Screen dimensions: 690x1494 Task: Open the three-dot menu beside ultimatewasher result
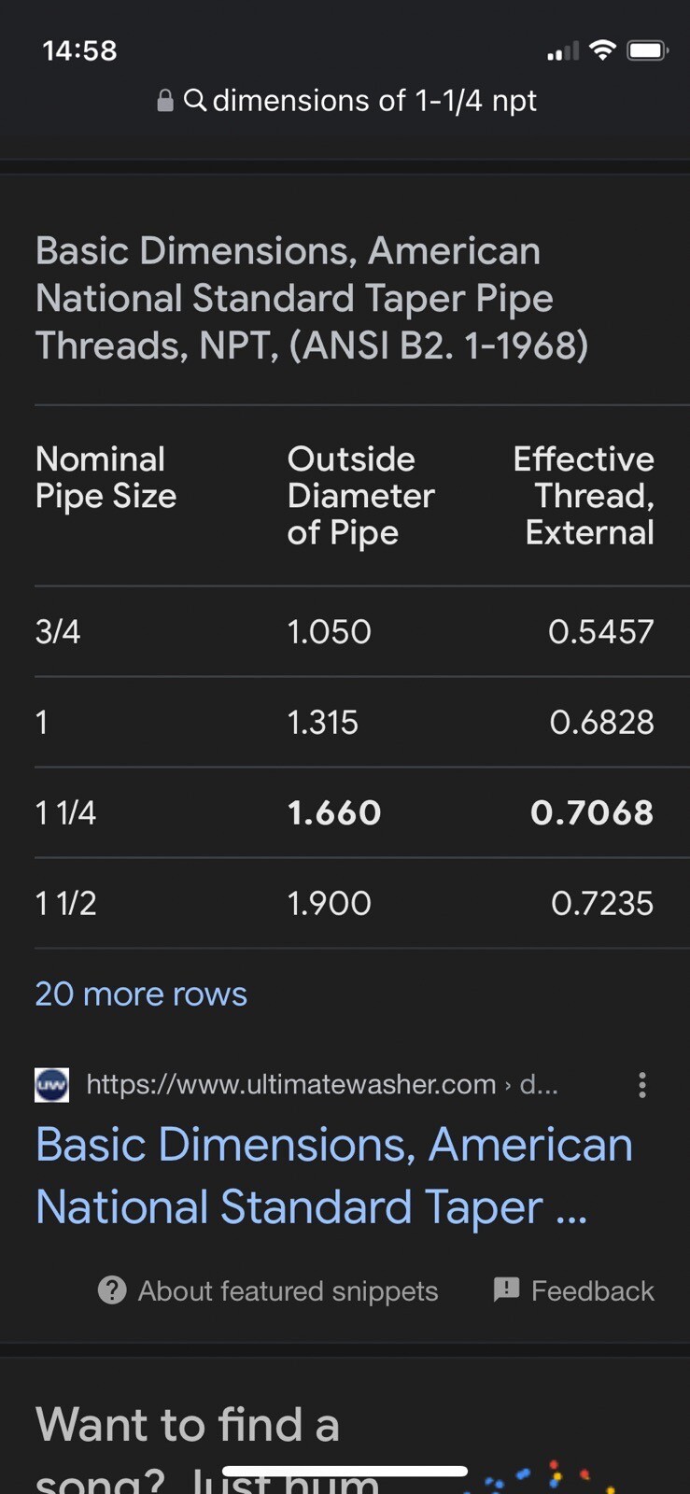tap(641, 1084)
